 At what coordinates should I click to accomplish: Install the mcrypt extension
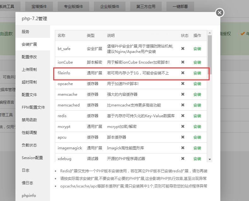click(x=197, y=127)
